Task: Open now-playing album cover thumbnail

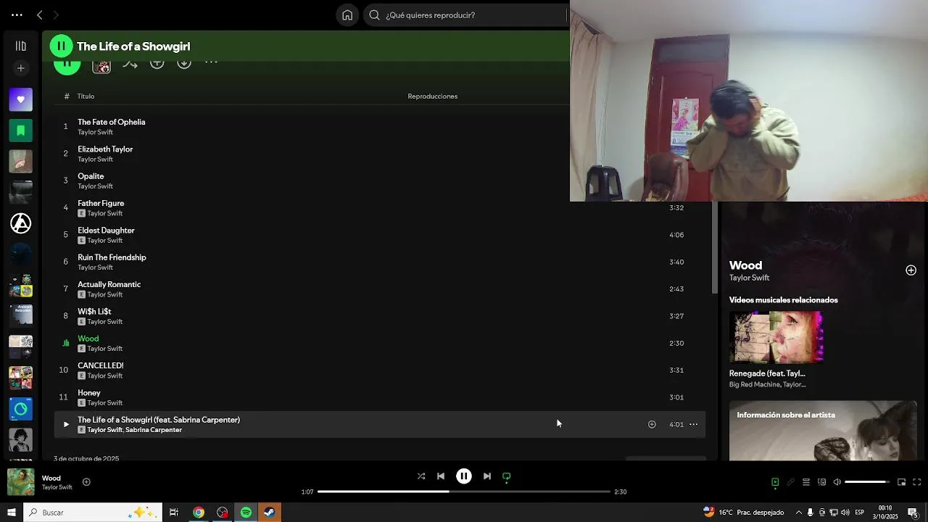Action: point(21,482)
